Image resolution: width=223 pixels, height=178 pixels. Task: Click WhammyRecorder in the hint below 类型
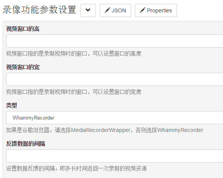180,130
